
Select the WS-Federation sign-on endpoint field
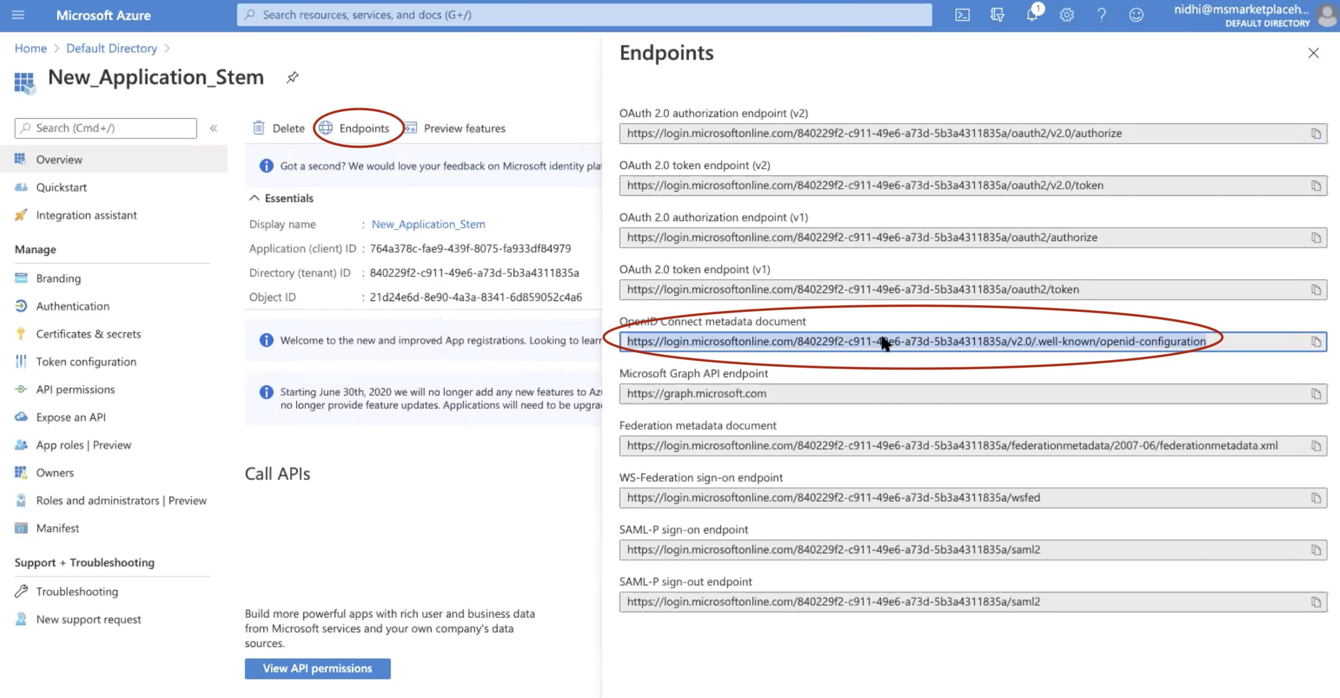pyautogui.click(x=973, y=497)
